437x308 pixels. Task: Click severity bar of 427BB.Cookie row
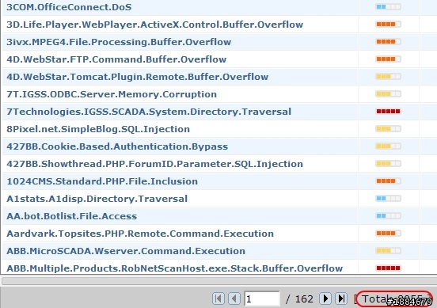coord(388,146)
